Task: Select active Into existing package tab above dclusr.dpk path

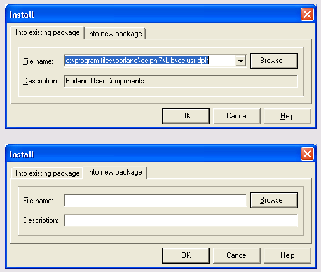Action: (x=48, y=32)
